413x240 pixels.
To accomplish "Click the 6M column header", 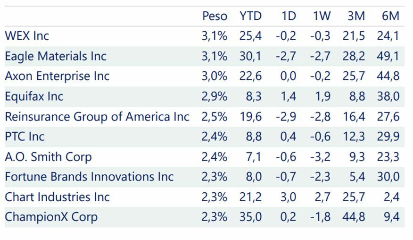I will (390, 16).
